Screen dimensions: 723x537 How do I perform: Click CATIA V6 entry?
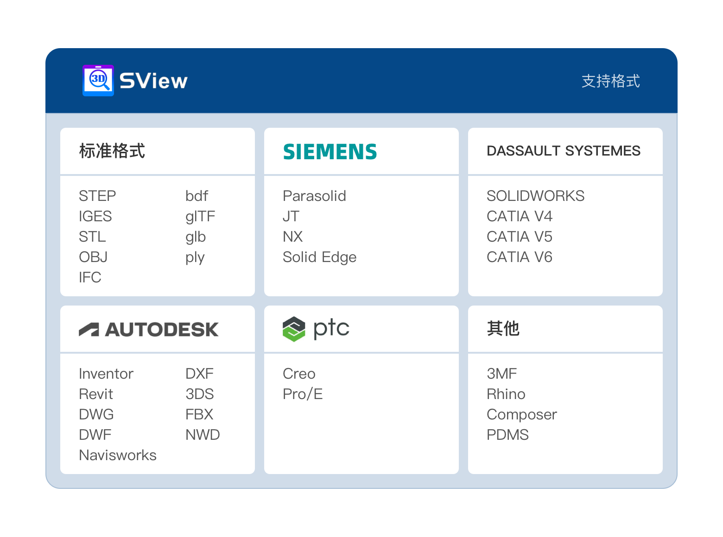coord(520,257)
